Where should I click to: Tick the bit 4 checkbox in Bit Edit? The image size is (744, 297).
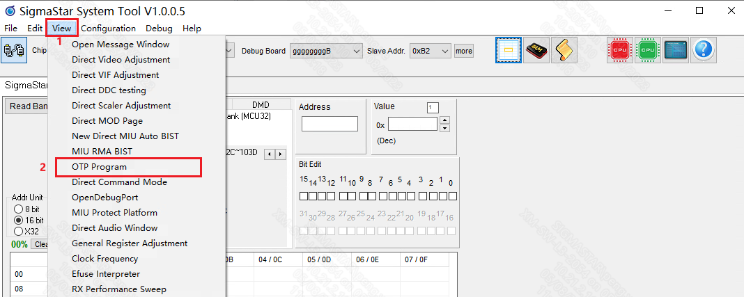(x=410, y=195)
